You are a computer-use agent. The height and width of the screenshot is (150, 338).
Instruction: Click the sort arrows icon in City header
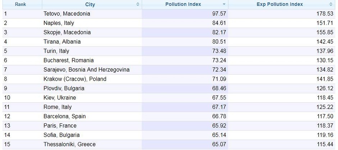click(138, 4)
